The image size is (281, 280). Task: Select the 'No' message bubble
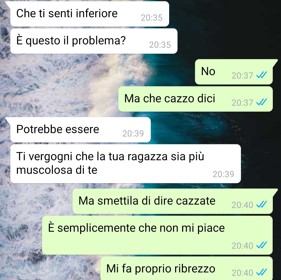234,72
